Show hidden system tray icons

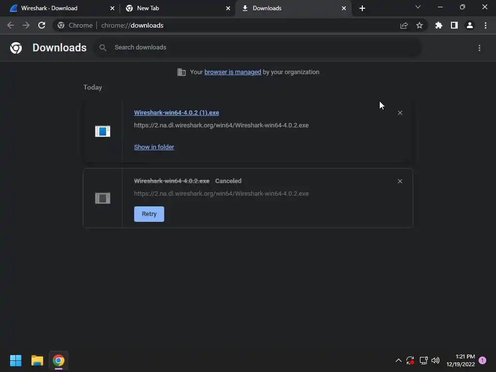pos(399,360)
